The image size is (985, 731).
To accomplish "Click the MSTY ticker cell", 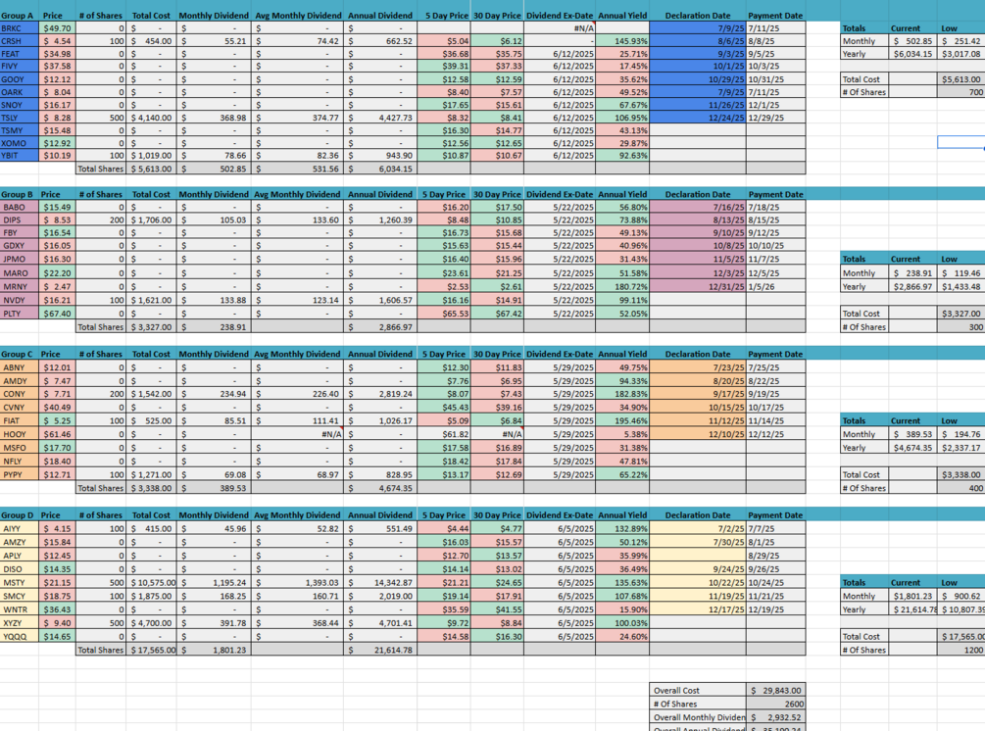I will [x=20, y=583].
